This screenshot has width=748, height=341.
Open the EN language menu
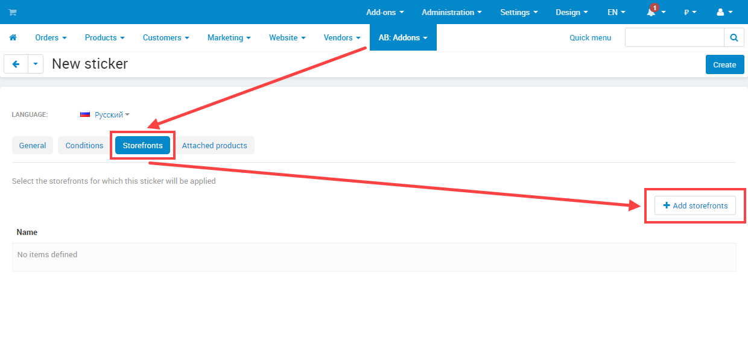click(x=616, y=12)
